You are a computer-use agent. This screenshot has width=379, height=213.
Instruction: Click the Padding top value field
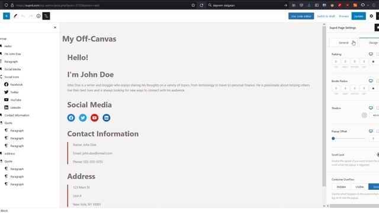tap(336, 62)
